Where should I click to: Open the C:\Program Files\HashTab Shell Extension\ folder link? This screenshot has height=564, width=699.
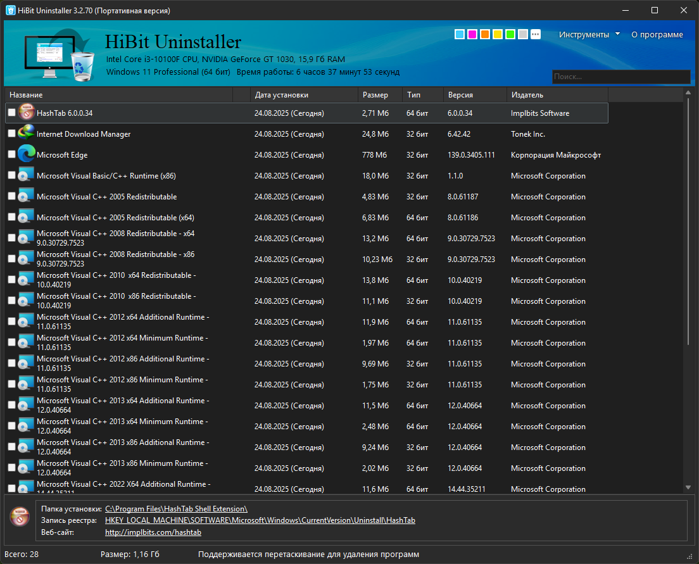click(x=176, y=509)
